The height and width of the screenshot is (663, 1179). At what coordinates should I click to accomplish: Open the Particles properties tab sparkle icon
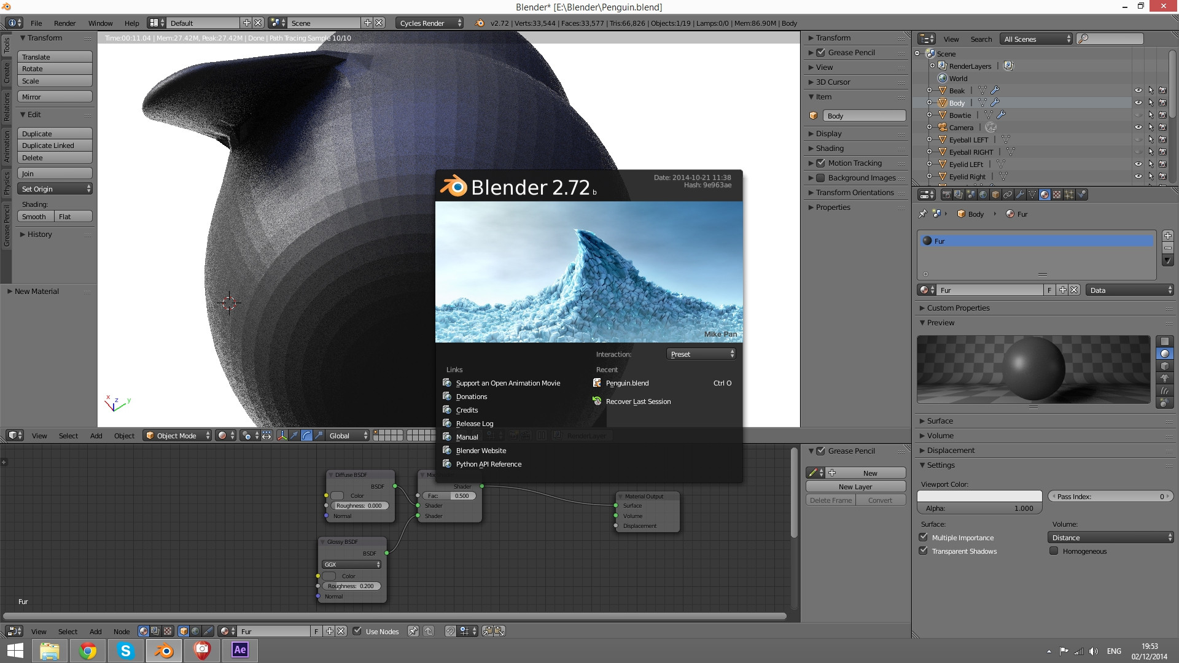pos(1069,195)
